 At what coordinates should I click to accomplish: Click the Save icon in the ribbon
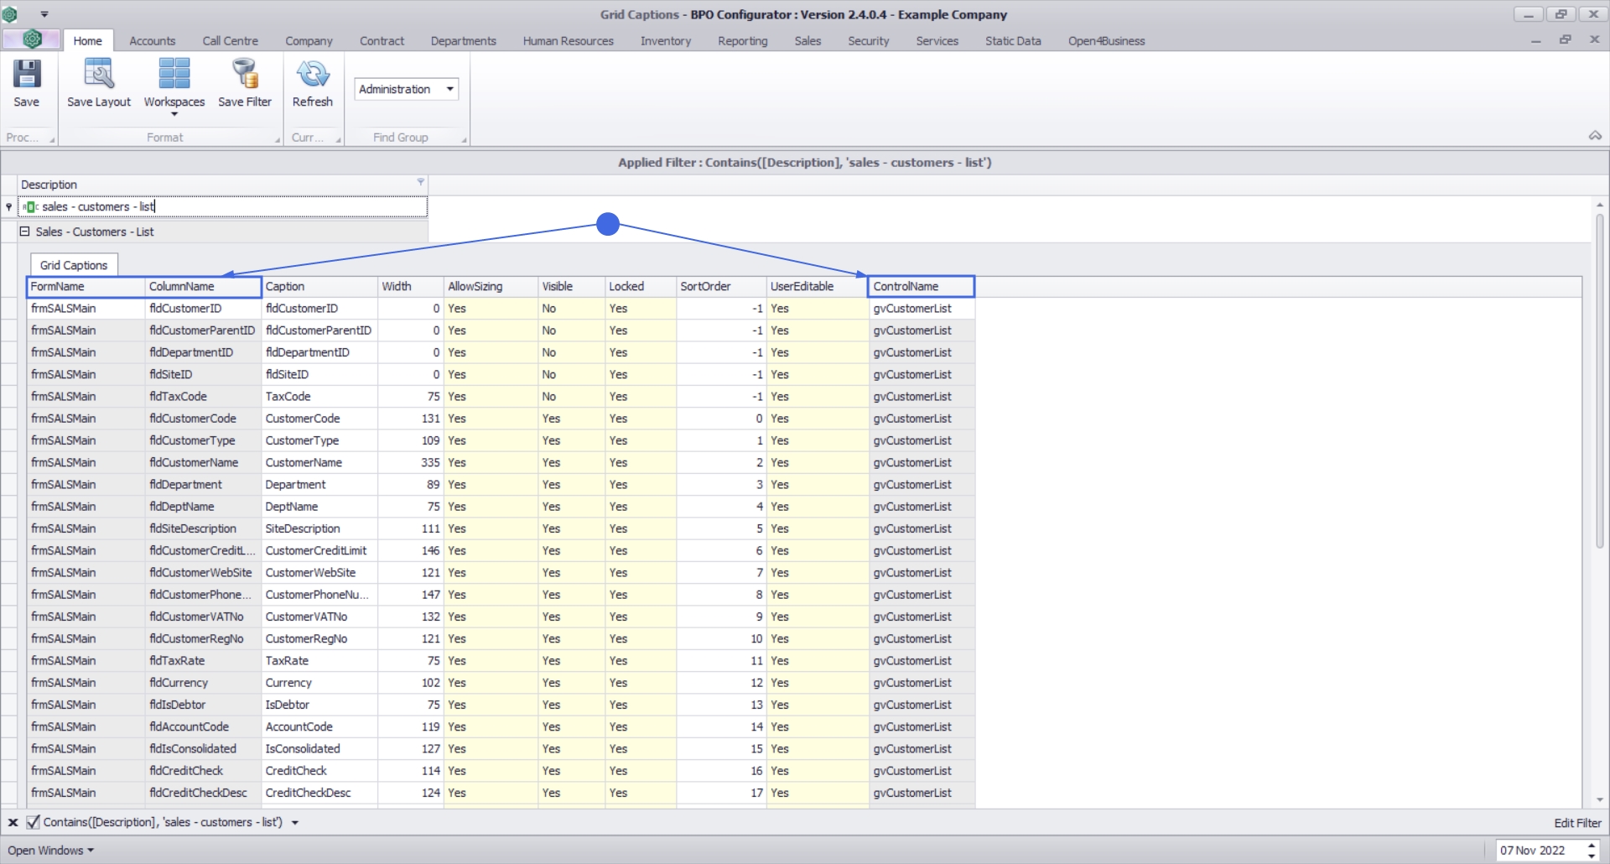26,75
